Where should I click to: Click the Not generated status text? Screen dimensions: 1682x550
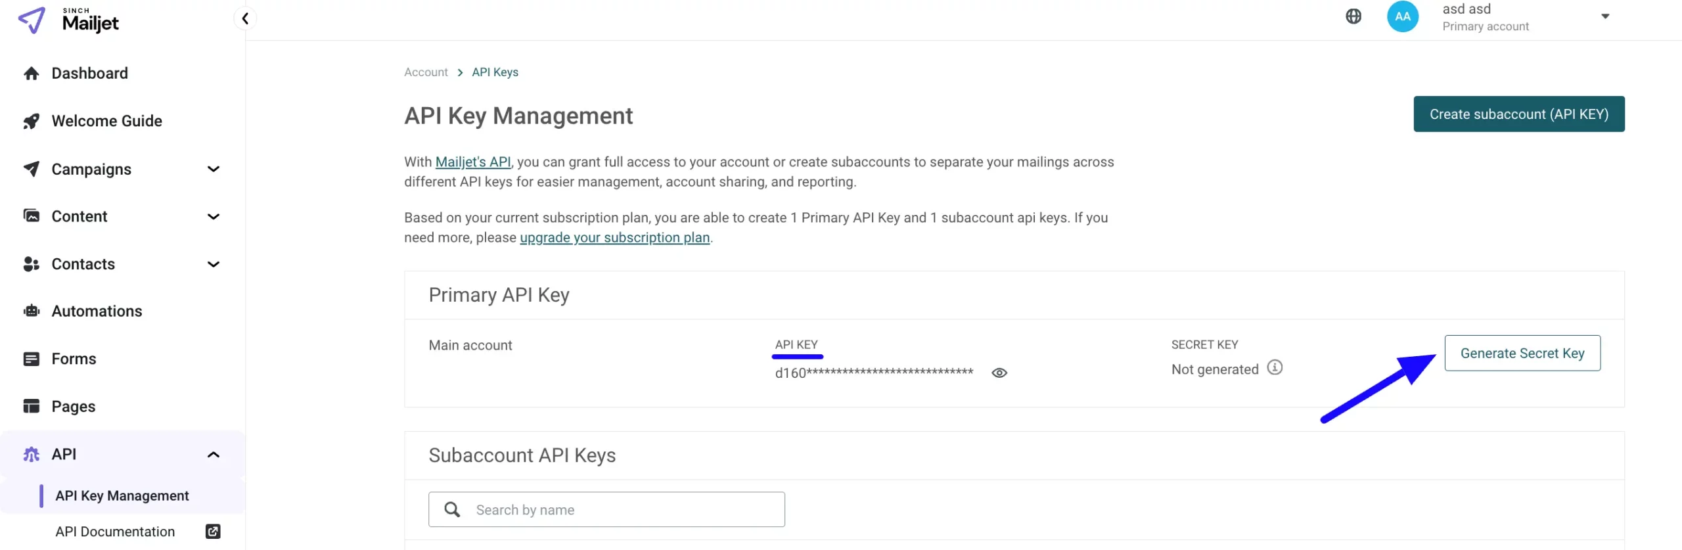click(x=1214, y=369)
